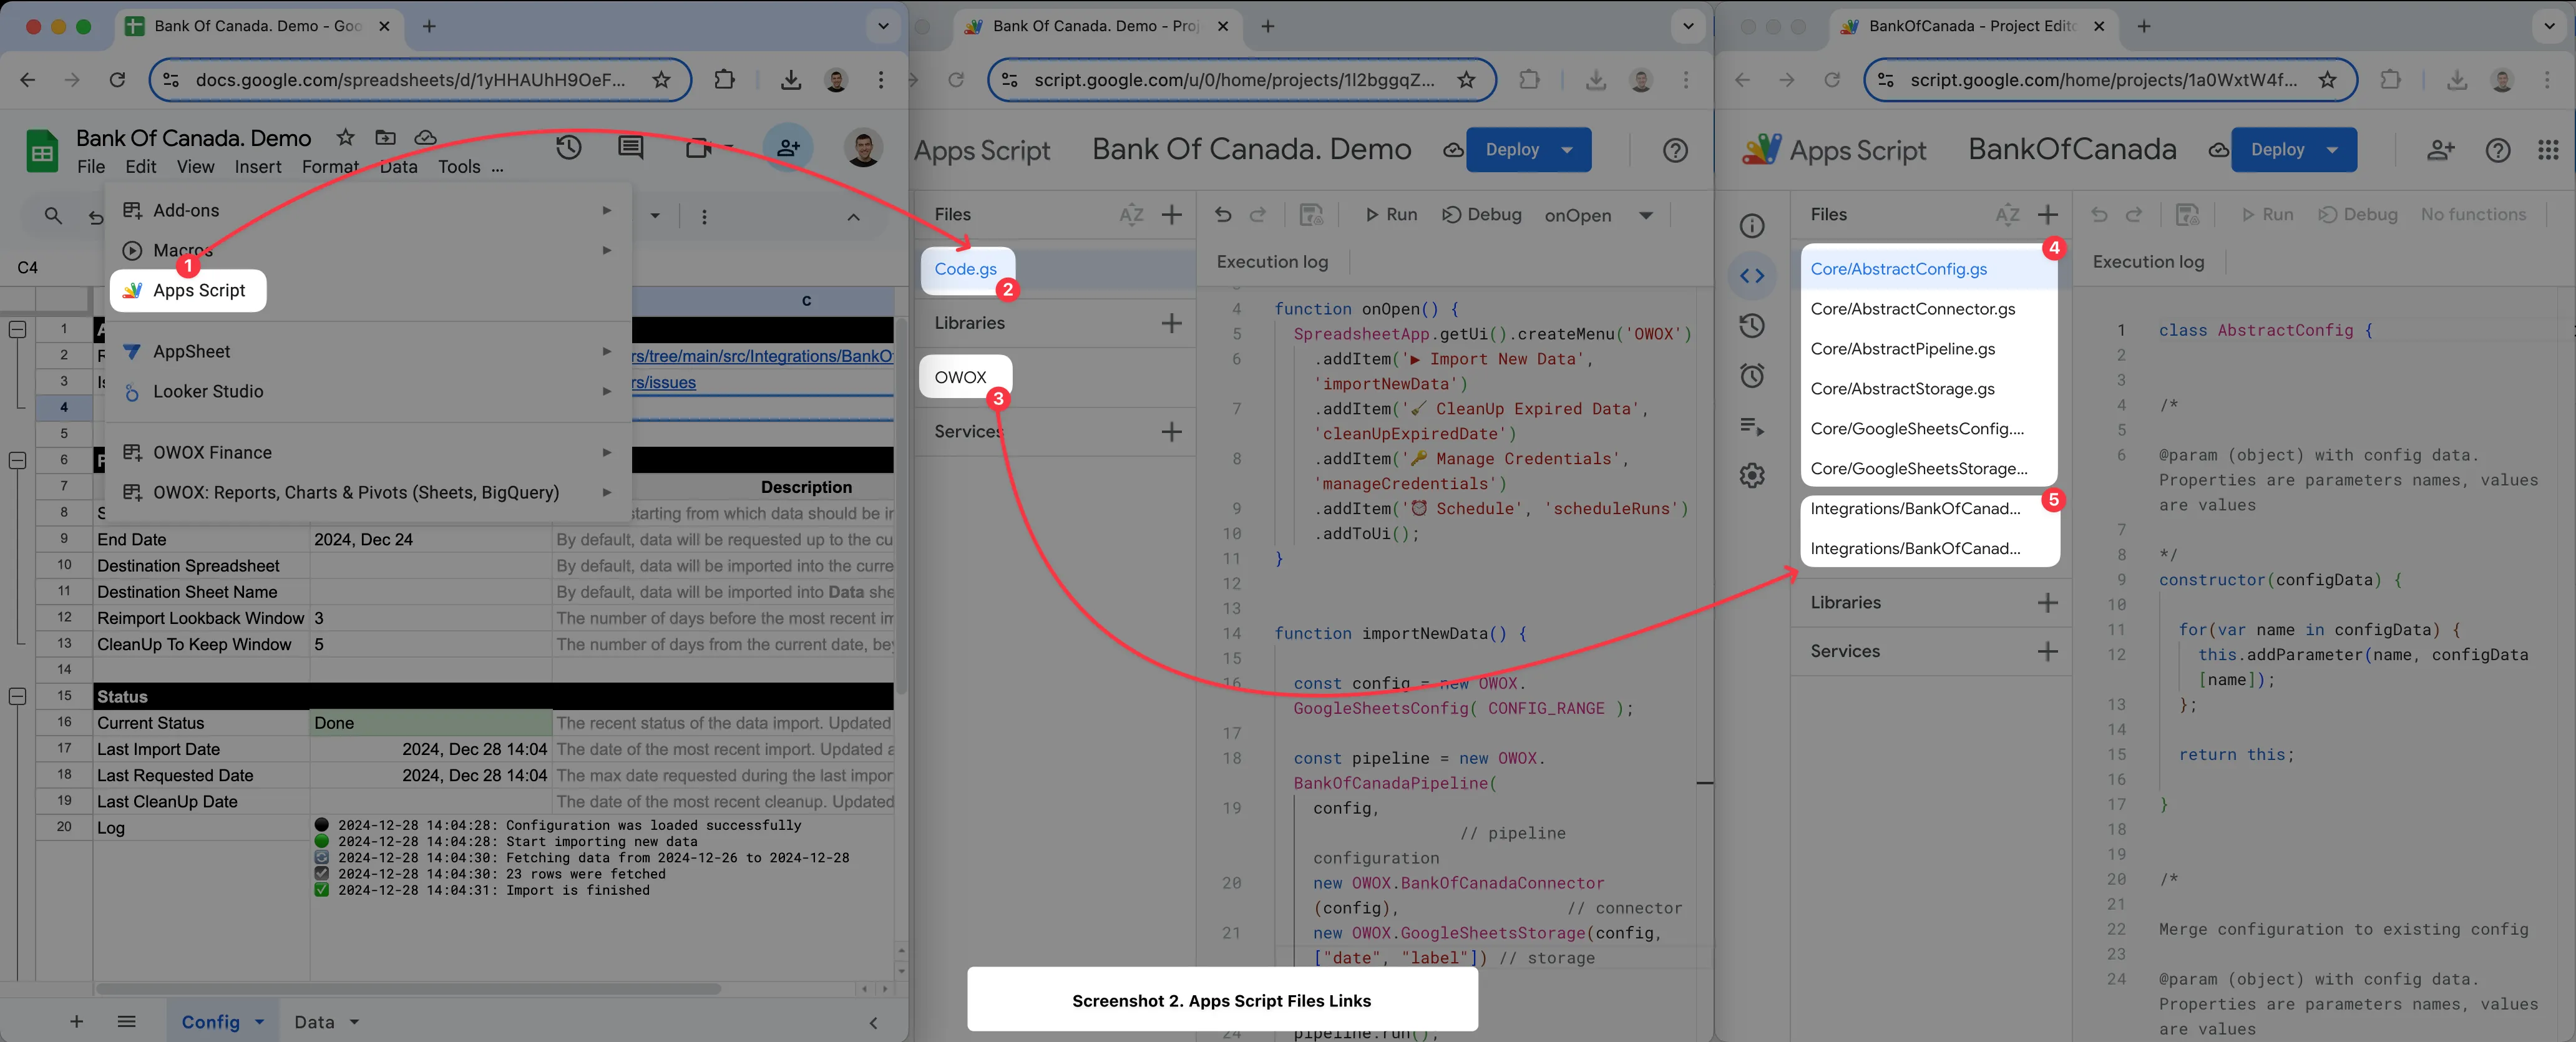
Task: Open OWOX Finance submenu
Action: point(368,452)
